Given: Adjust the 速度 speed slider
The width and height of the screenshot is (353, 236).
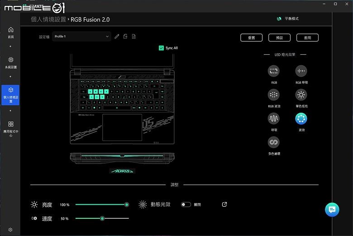Looking at the screenshot, I should [102, 218].
